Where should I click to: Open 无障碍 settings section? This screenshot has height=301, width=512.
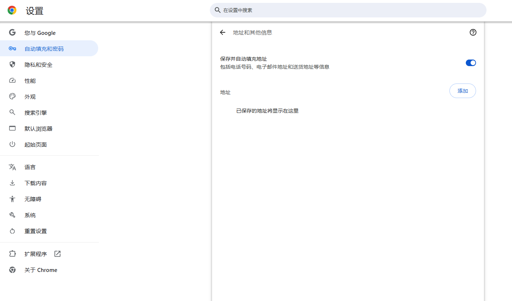point(49,199)
